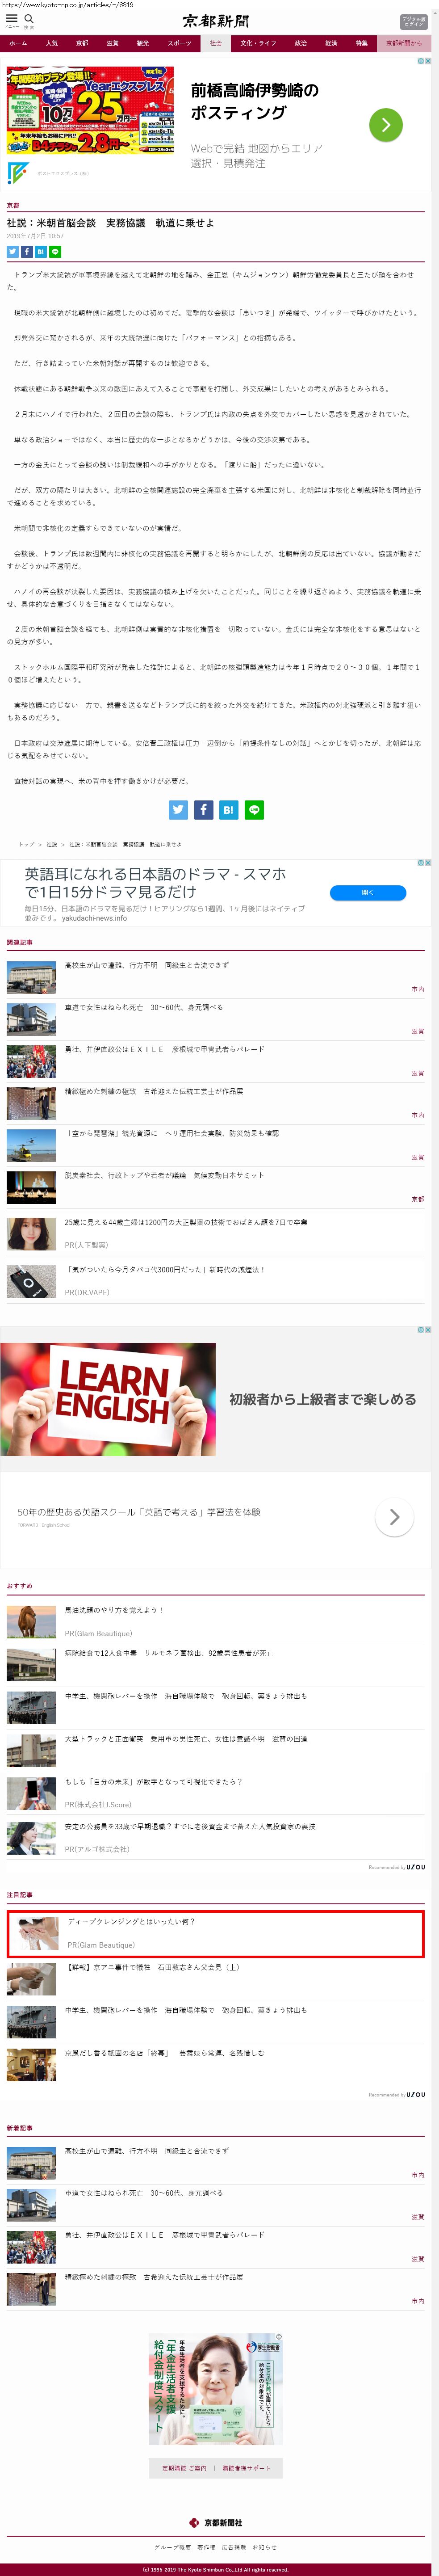This screenshot has width=439, height=2576.
Task: Click small LINE icon under headline
Action: tap(55, 252)
